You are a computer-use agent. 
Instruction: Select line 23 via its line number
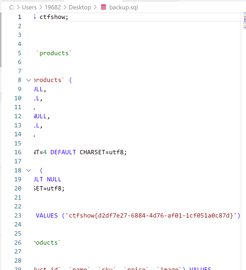[x=18, y=215]
